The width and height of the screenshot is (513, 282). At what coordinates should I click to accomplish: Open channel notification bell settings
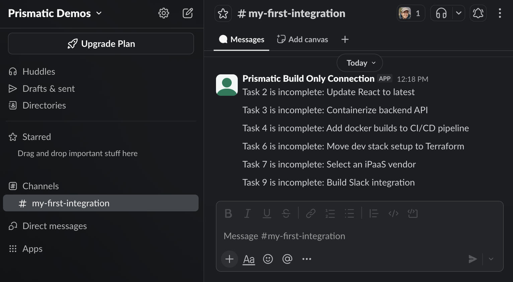click(478, 13)
